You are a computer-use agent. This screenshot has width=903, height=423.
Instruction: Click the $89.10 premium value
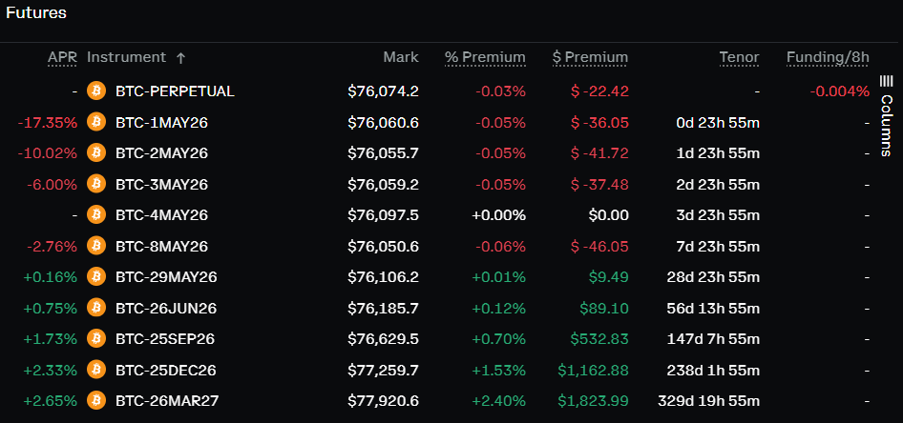[x=604, y=309]
